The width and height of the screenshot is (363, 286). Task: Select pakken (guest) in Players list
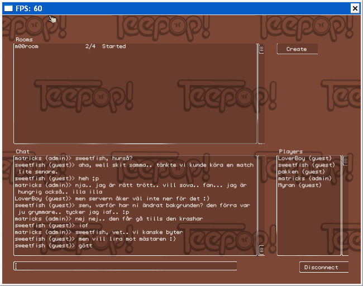coord(302,172)
